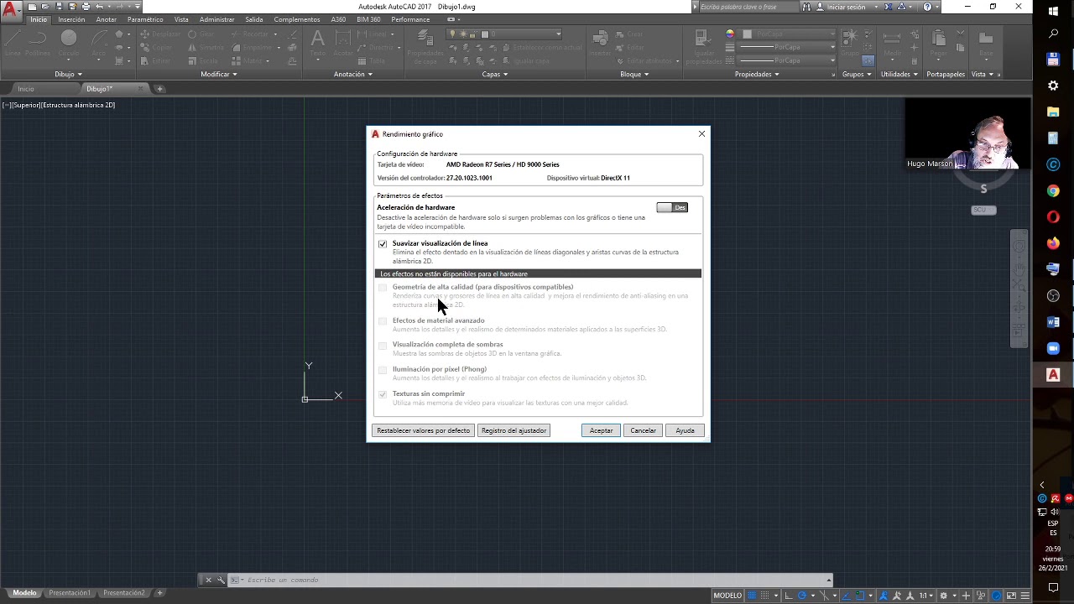This screenshot has width=1074, height=604.
Task: Click Registro del ajustador button
Action: tap(514, 430)
